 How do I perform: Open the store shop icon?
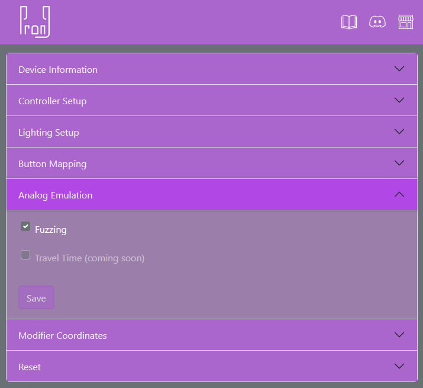(x=406, y=22)
